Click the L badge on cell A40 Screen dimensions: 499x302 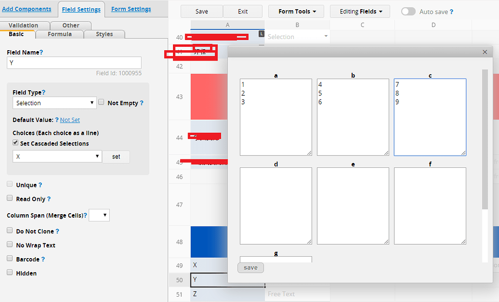(x=261, y=33)
